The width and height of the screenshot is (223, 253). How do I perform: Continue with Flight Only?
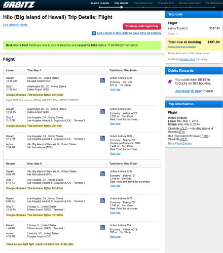pos(142,26)
